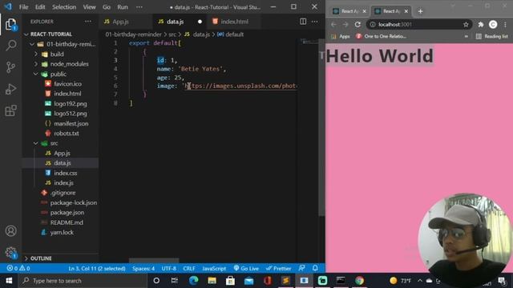Open the One to One Relation bookmark
This screenshot has height=288, width=513.
coord(382,36)
